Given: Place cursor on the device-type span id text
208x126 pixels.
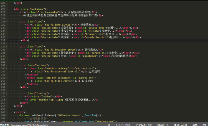Looking at the screenshot, I should point(97,28).
